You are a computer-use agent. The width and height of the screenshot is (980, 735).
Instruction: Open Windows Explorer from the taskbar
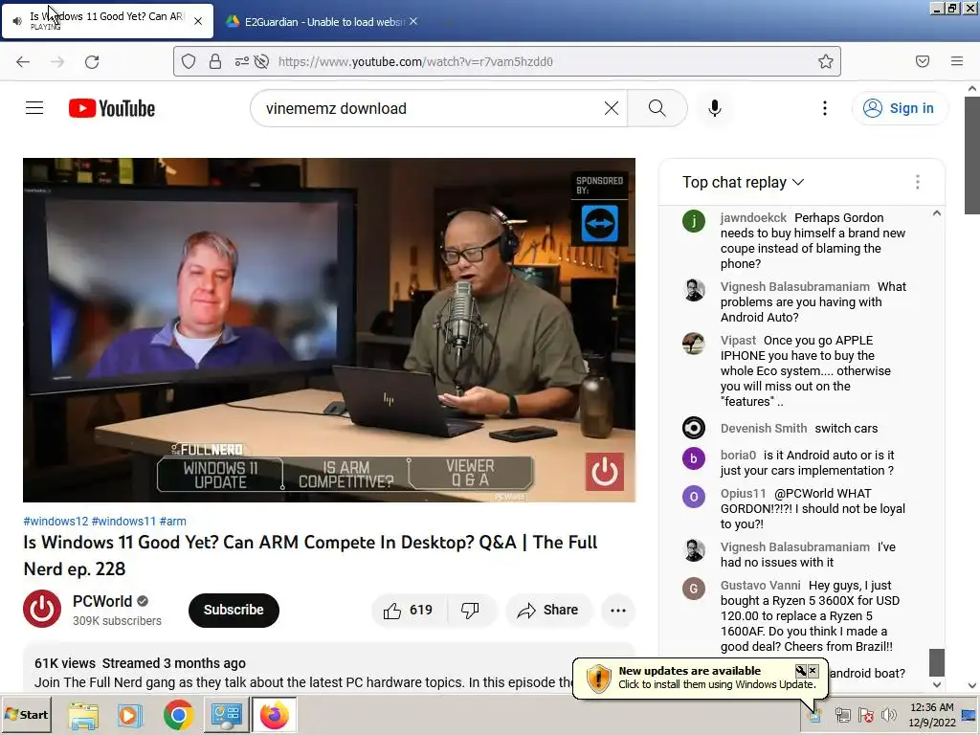[84, 715]
